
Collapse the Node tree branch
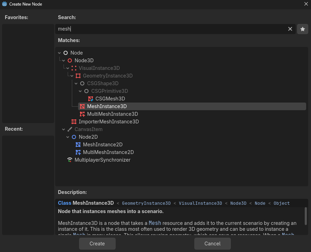59,52
